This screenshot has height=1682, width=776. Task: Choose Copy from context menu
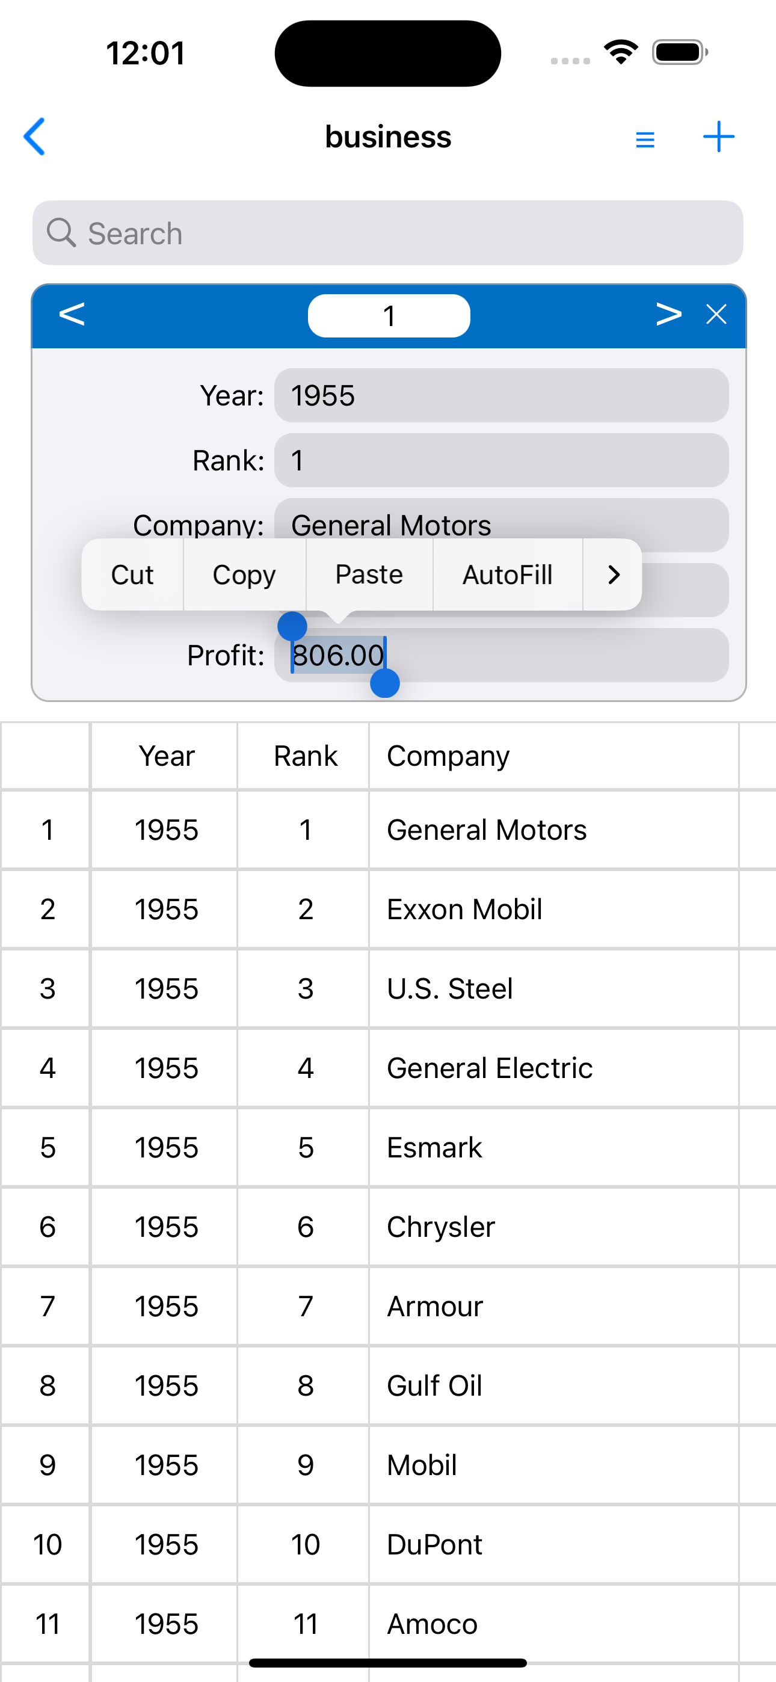click(244, 575)
